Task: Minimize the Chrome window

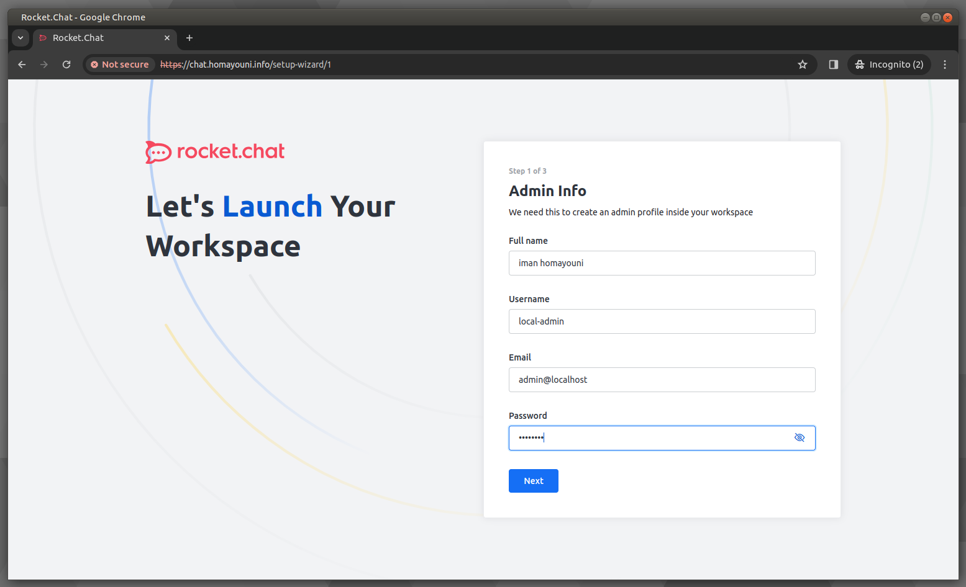Action: 925,17
